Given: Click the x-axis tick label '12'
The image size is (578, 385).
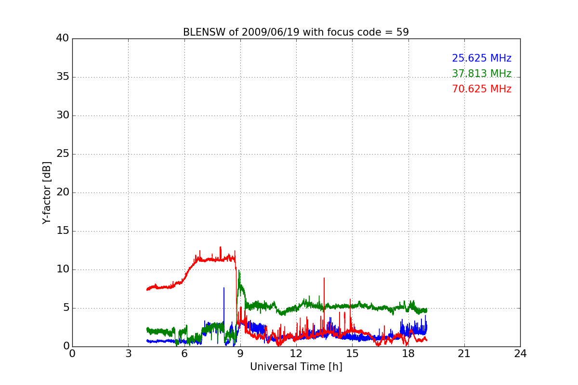Looking at the screenshot, I should click(296, 354).
